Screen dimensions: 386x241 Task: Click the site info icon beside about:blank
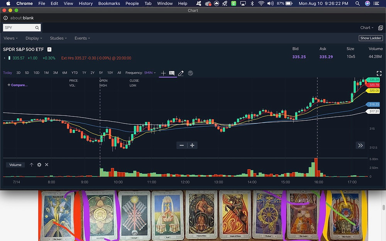5,18
